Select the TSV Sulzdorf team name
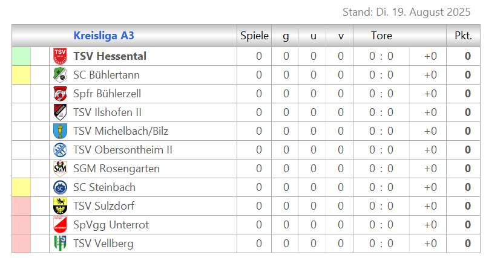 (x=104, y=206)
